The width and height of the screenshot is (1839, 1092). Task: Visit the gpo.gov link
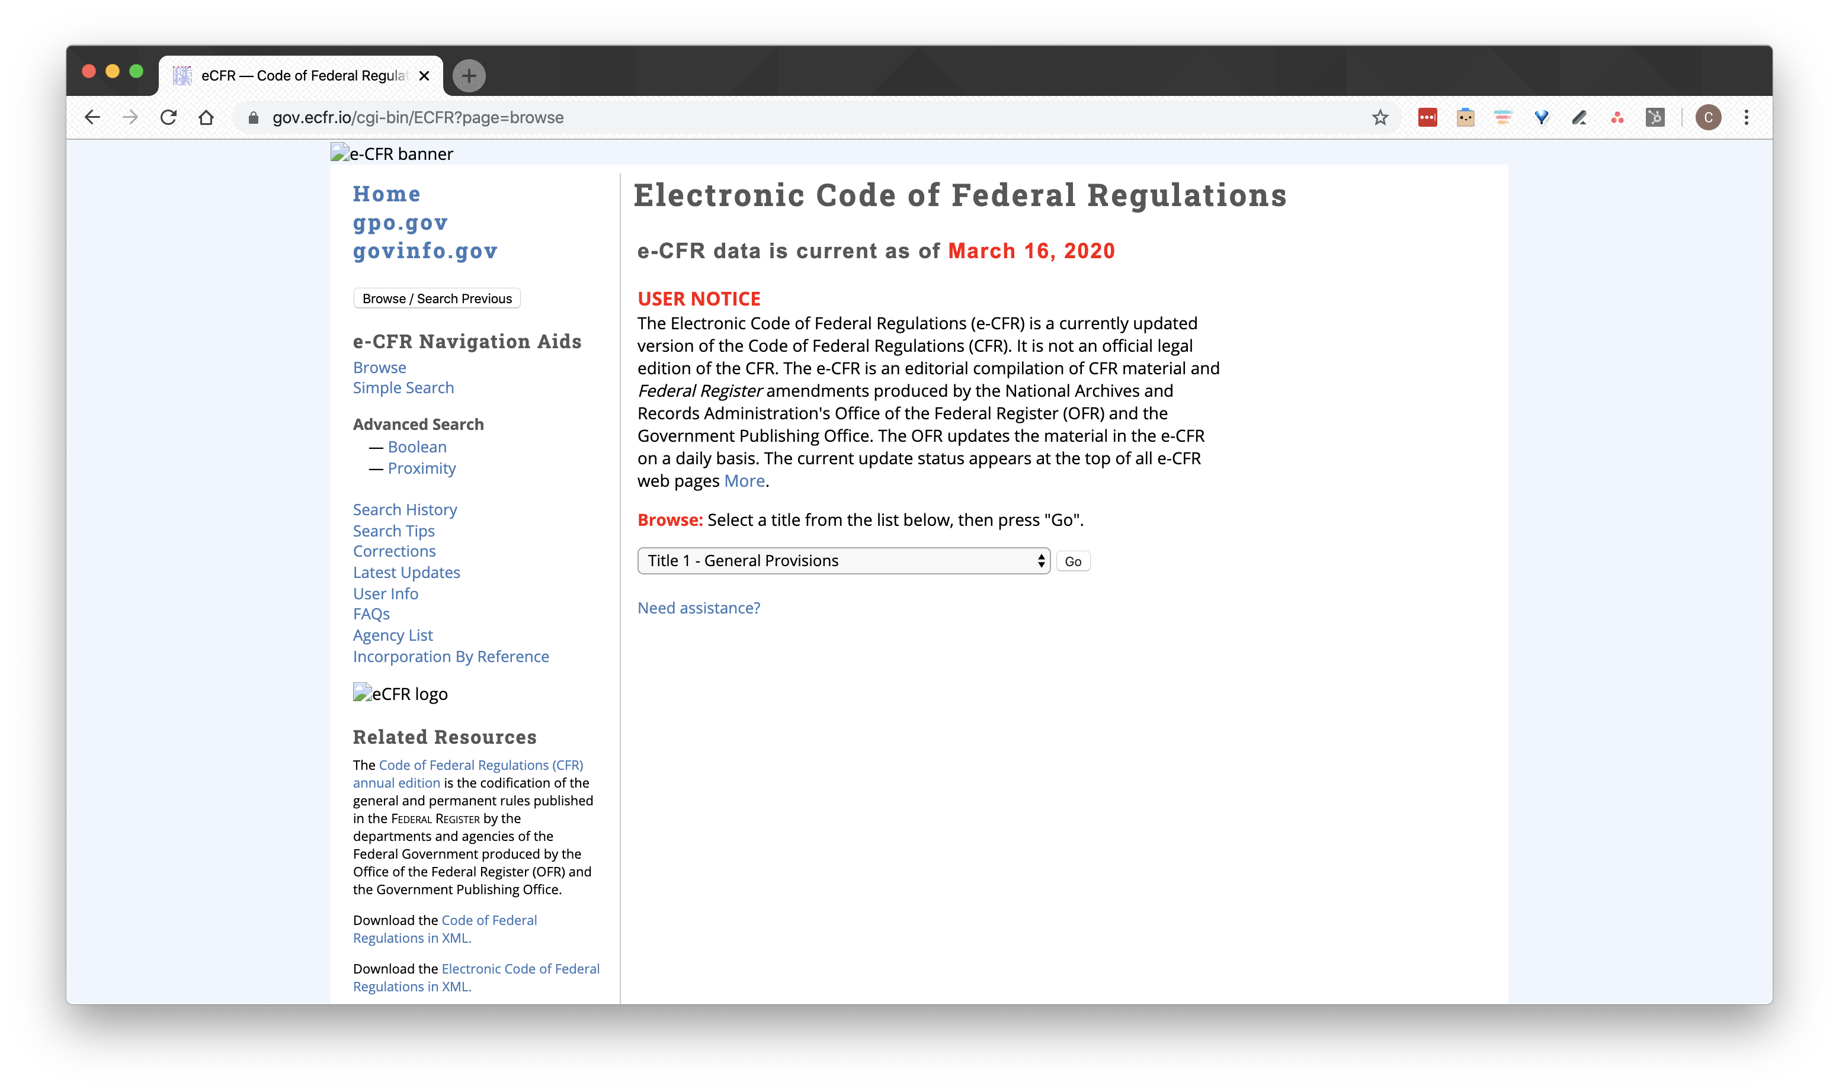[x=400, y=222]
